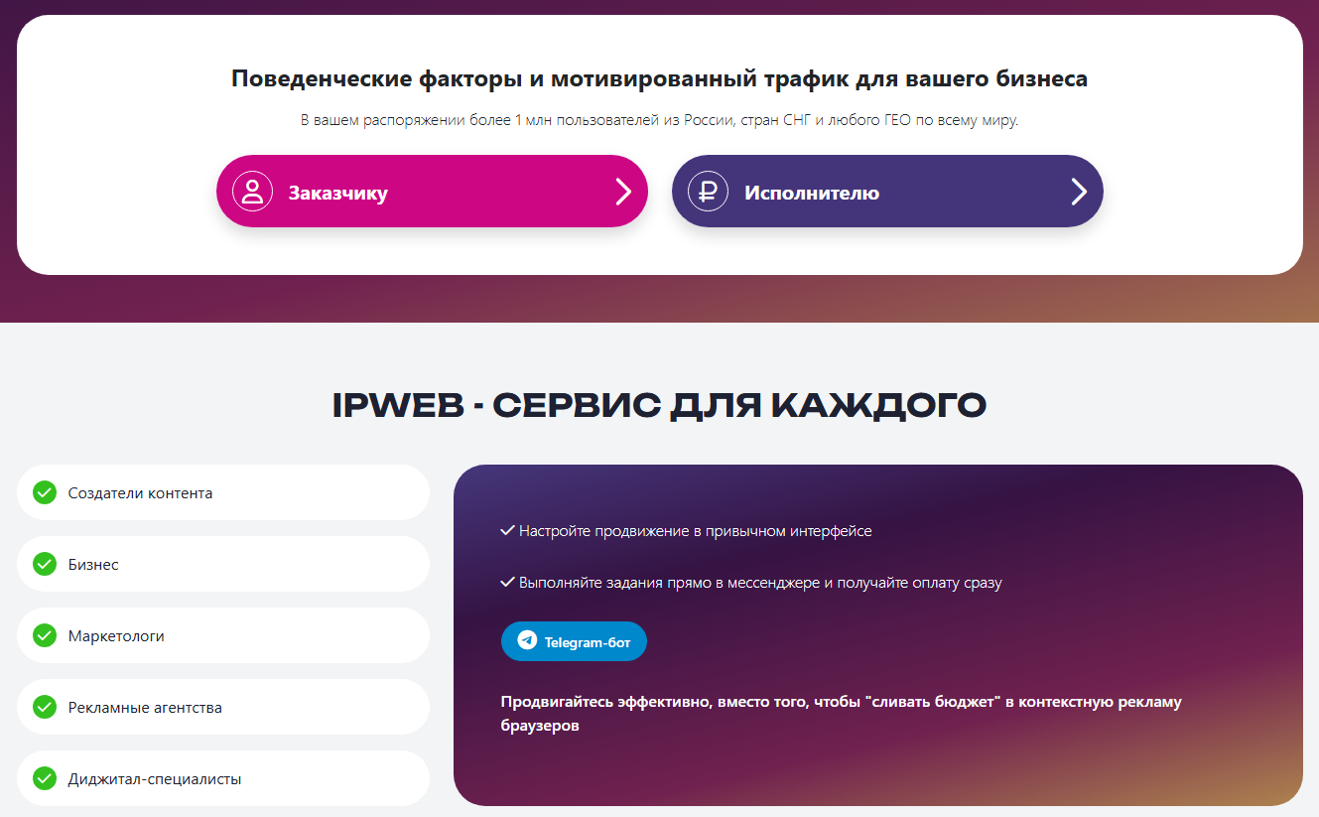This screenshot has height=817, width=1319.
Task: Select the Диджитал-специалисты tab
Action: click(x=223, y=778)
